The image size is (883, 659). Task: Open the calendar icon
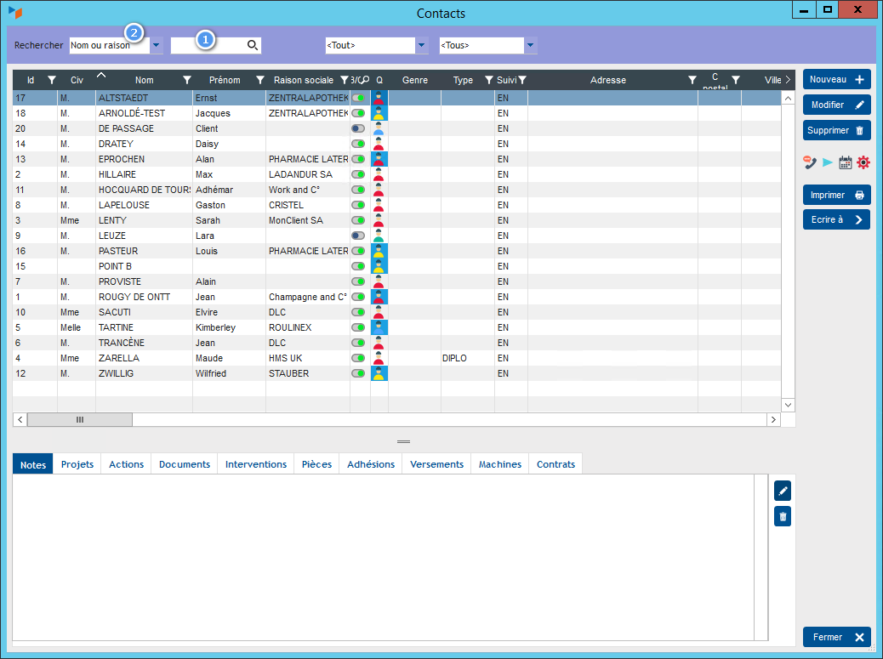pyautogui.click(x=845, y=162)
